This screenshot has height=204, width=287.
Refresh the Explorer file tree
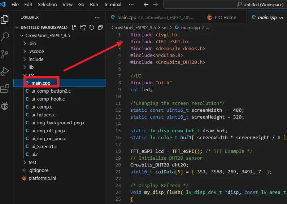92,27
